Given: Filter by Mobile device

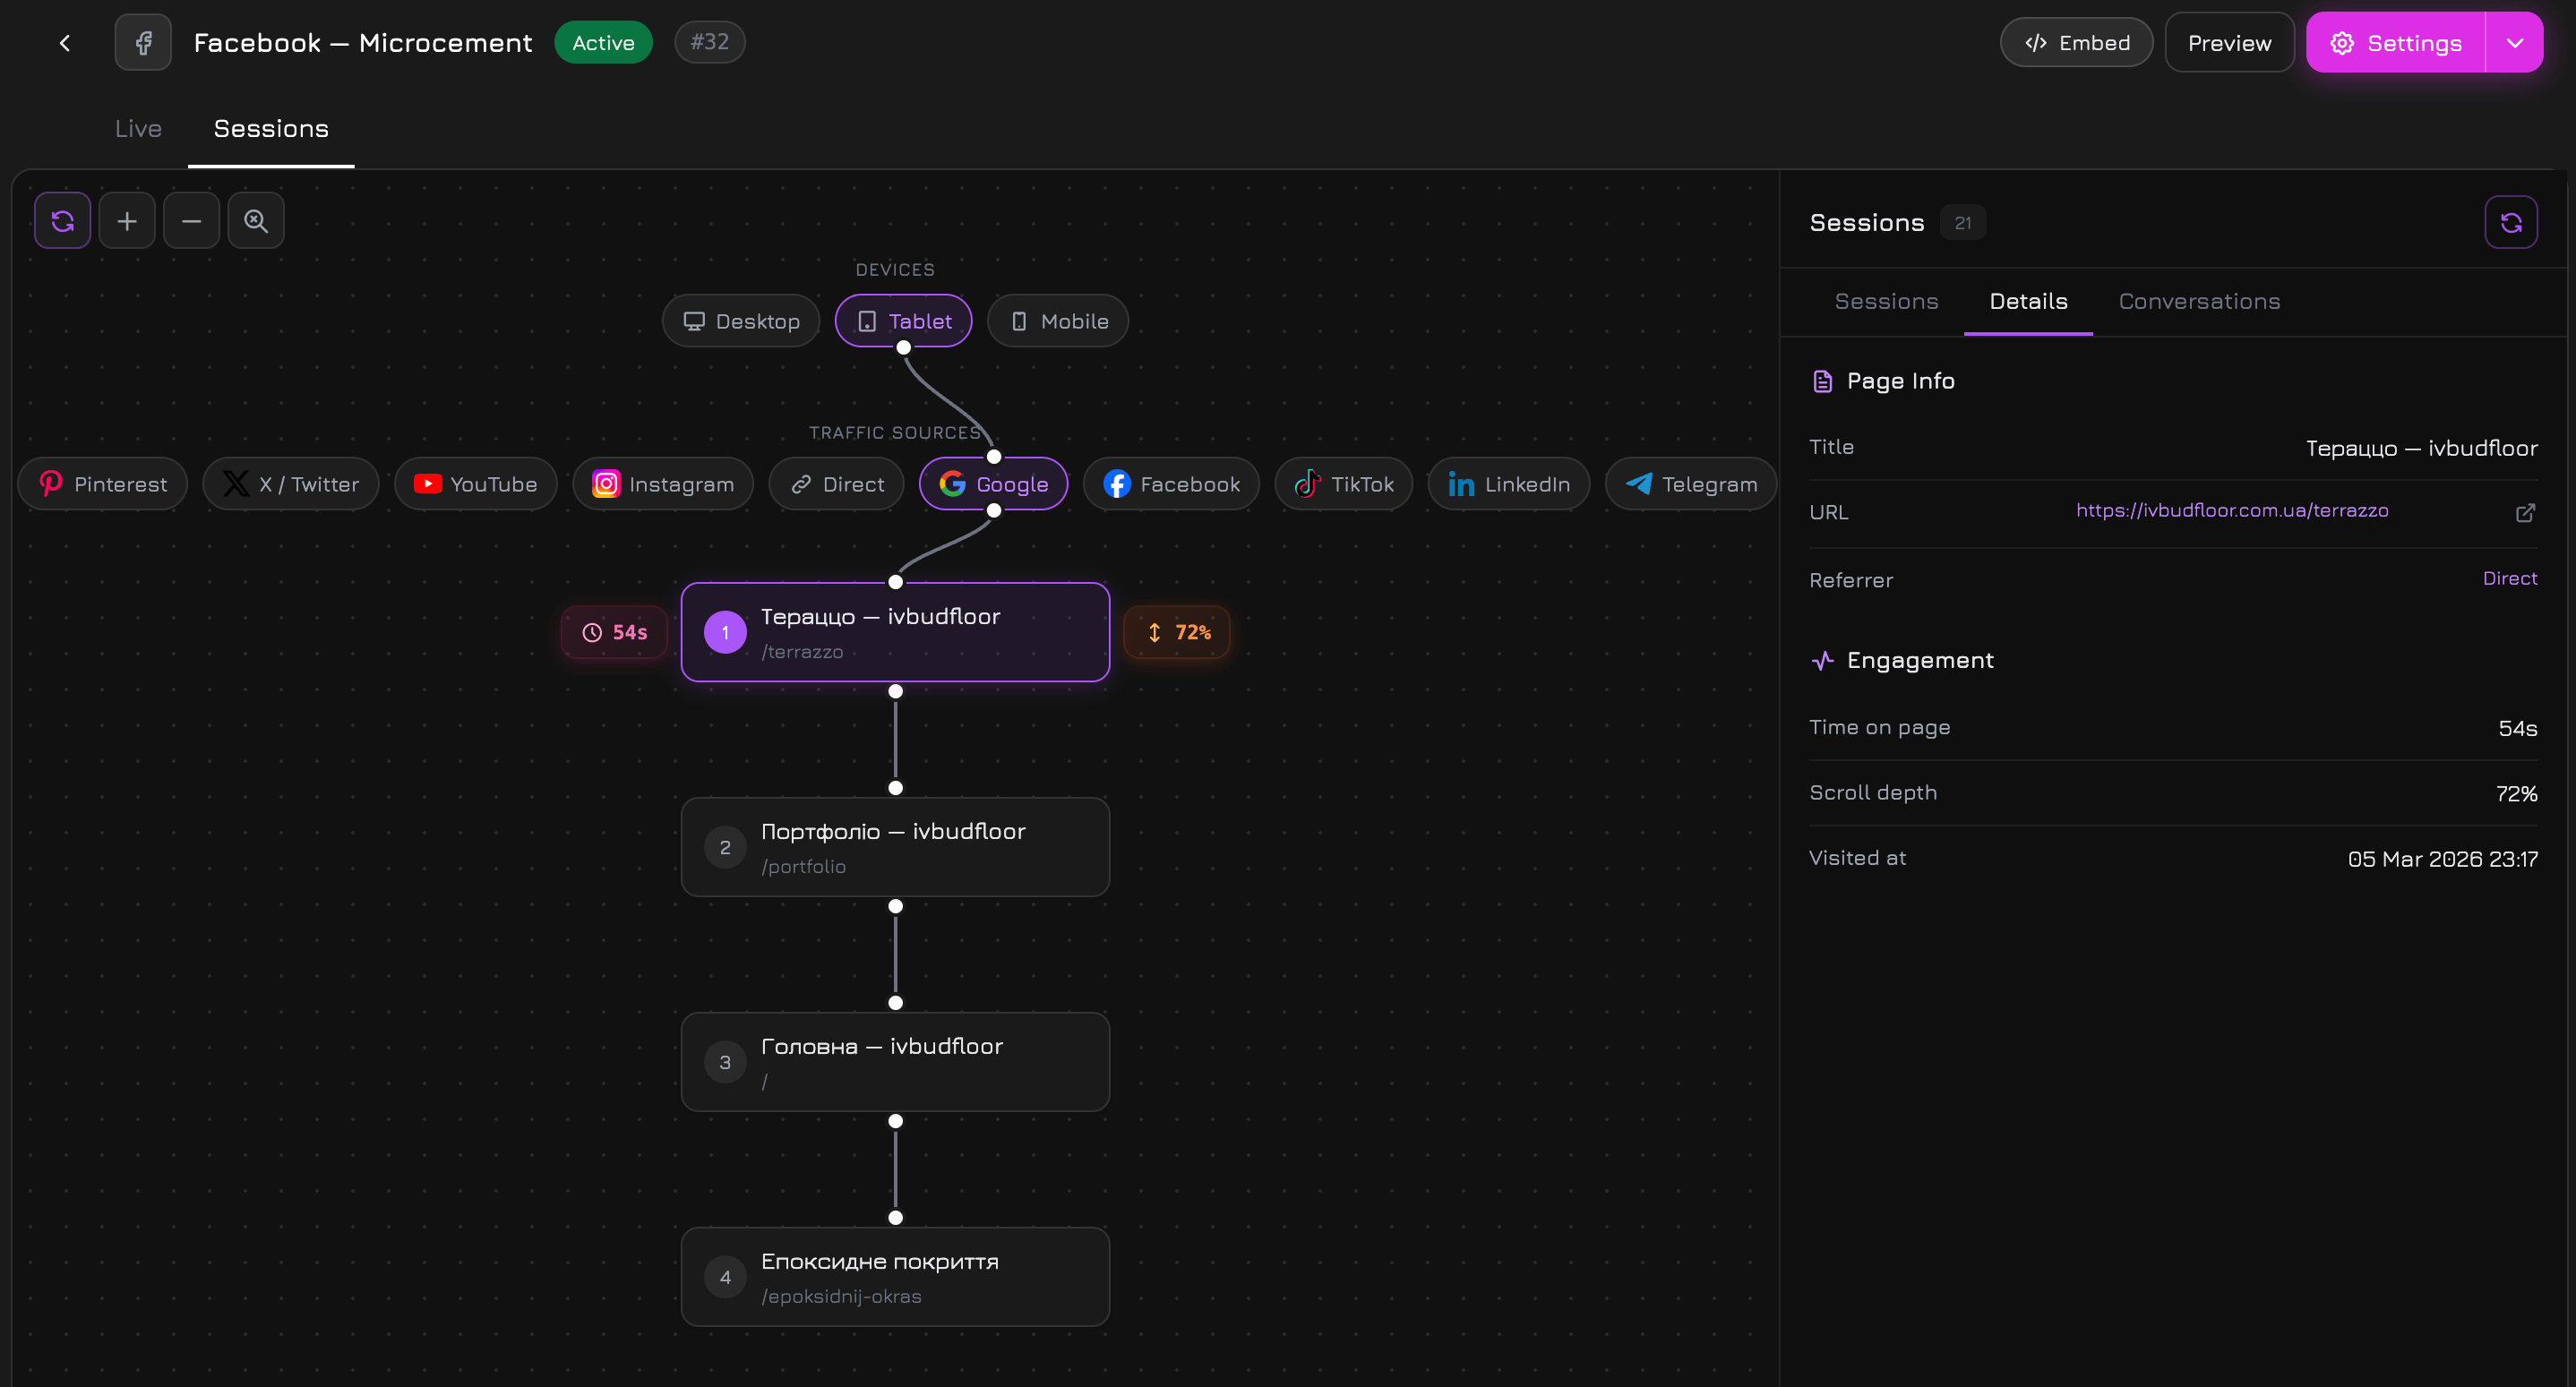Looking at the screenshot, I should pyautogui.click(x=1058, y=321).
